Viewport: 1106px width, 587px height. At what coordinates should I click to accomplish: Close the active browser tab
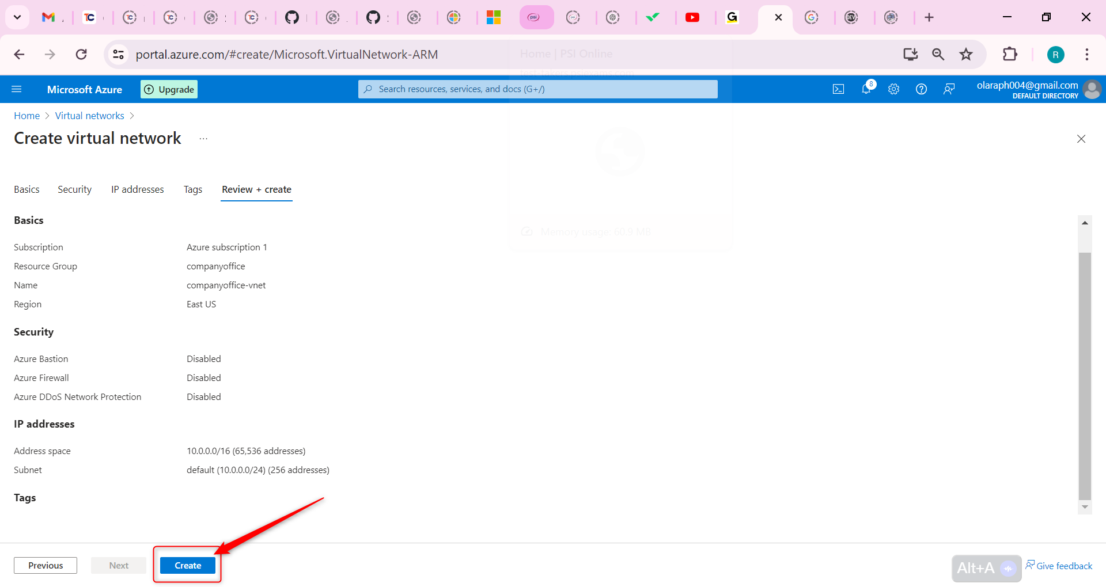[x=778, y=17]
